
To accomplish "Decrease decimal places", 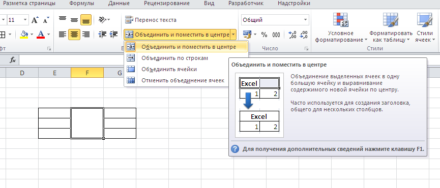I will 304,35.
